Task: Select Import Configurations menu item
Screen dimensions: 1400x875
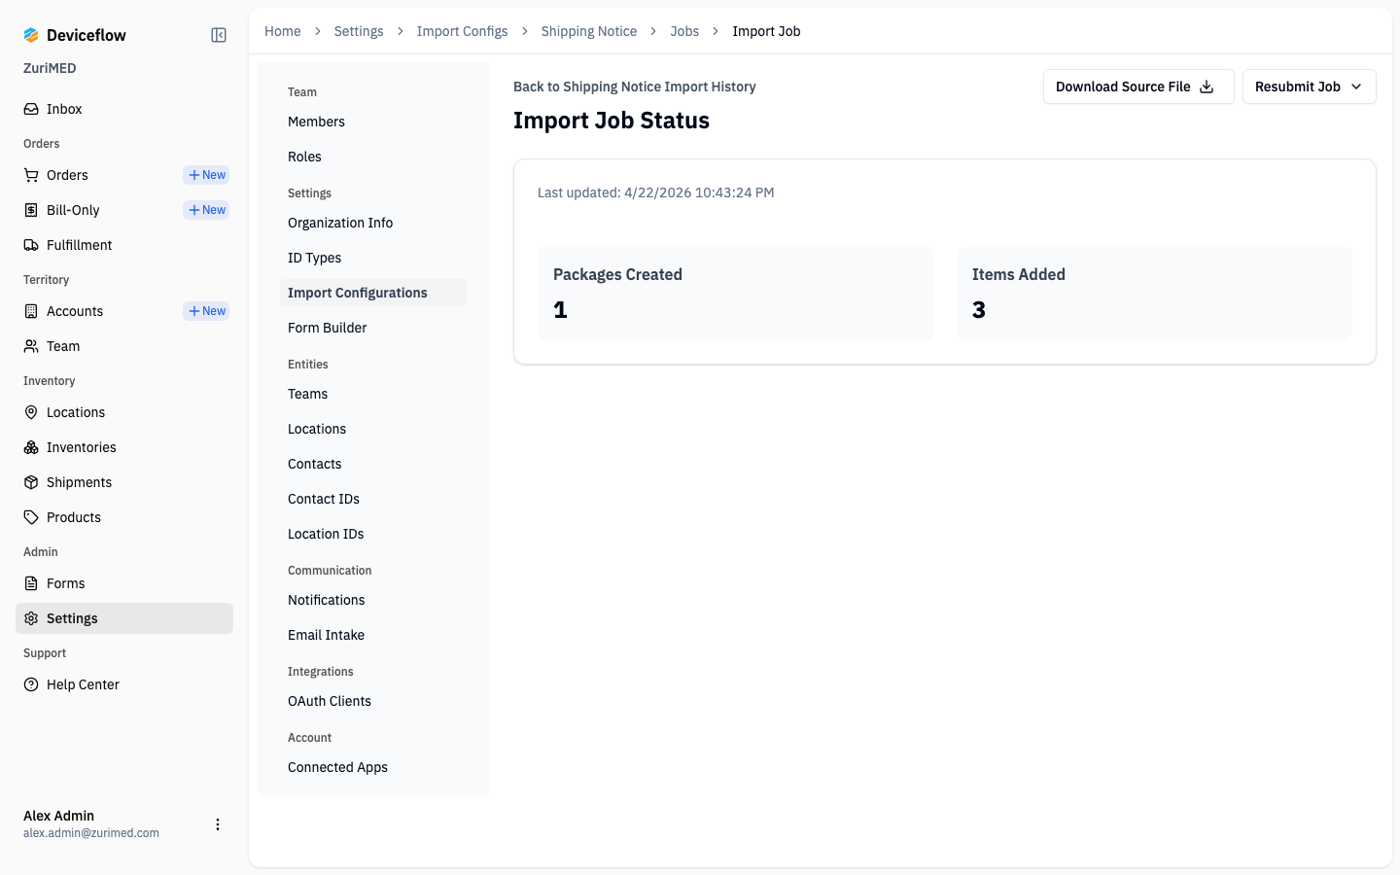Action: pyautogui.click(x=373, y=293)
